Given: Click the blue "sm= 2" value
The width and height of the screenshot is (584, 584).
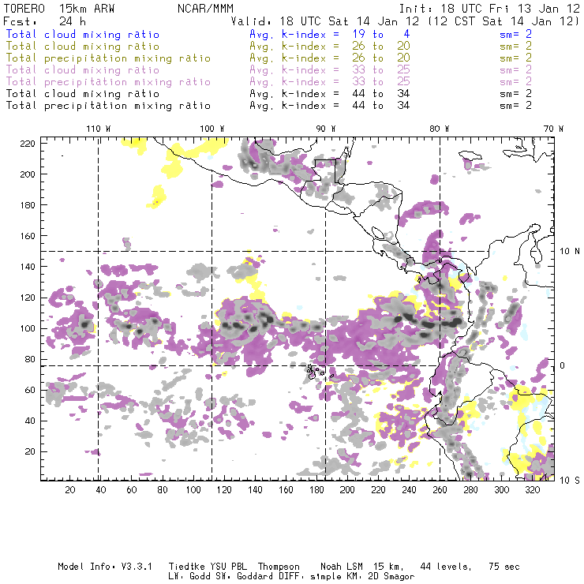Looking at the screenshot, I should 515,35.
